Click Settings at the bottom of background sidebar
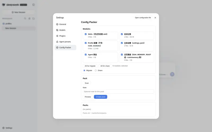Screen dimensions: 212x132 (7, 128)
